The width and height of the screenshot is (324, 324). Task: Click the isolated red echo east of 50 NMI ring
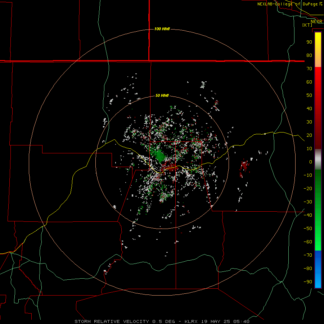pyautogui.click(x=244, y=167)
